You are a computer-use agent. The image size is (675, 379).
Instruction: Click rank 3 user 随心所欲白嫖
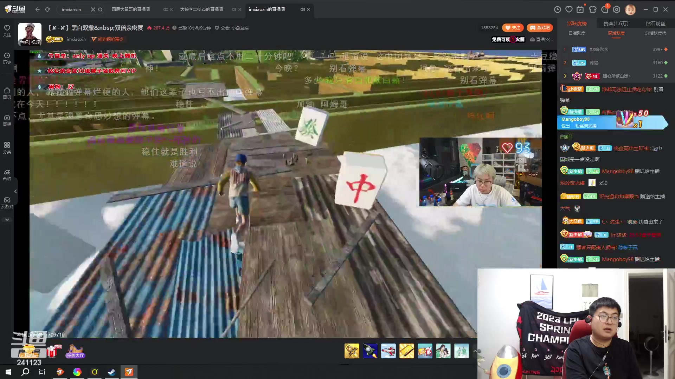click(616, 76)
